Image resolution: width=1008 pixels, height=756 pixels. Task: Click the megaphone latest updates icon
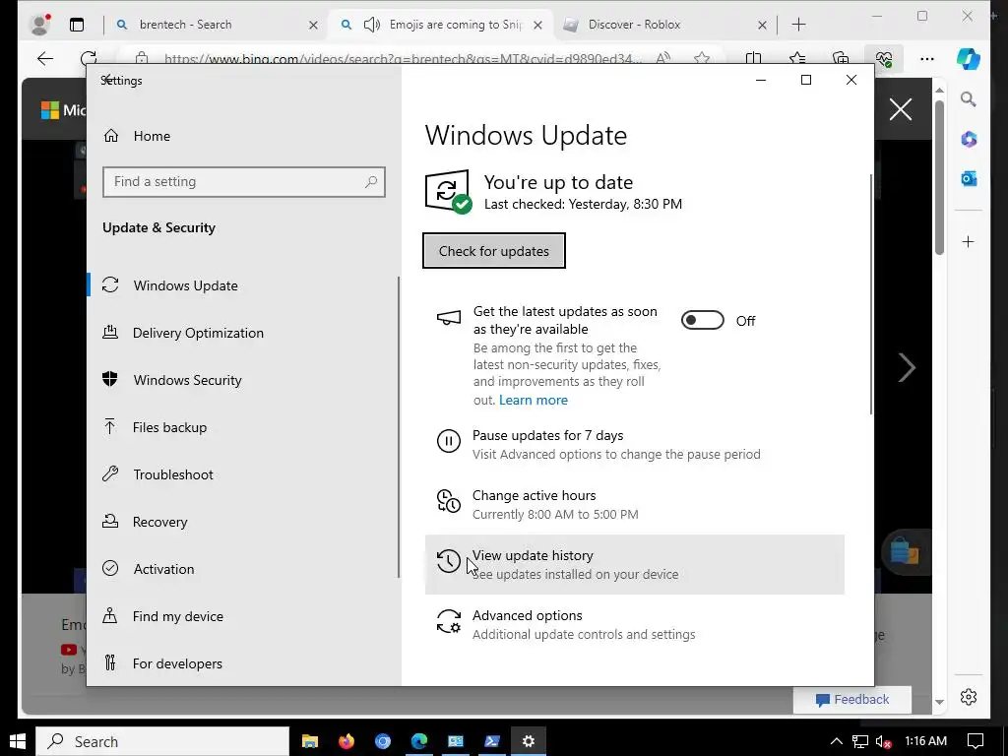[449, 318]
